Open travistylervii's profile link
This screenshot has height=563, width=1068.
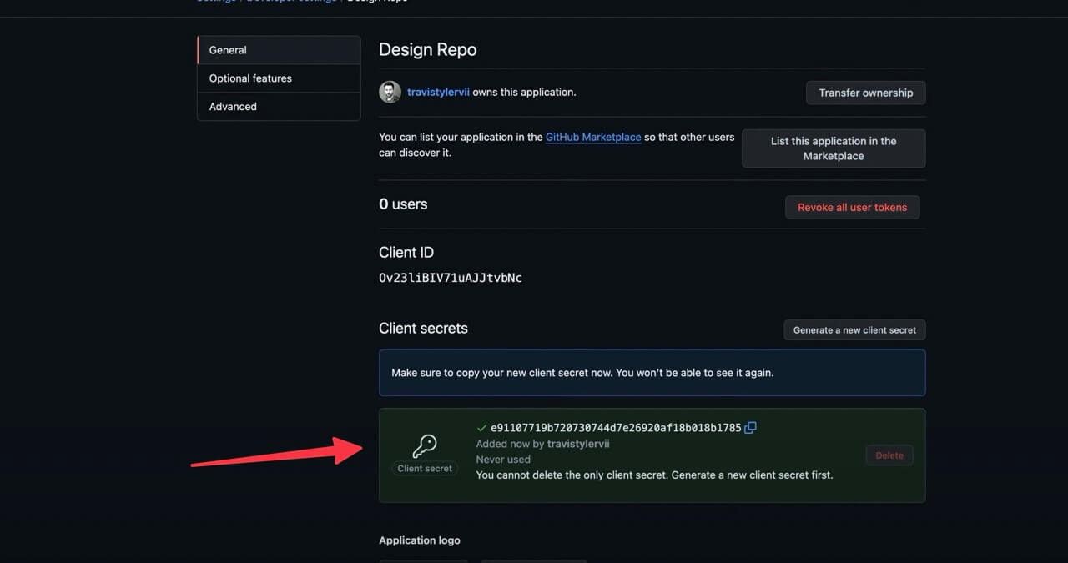438,92
